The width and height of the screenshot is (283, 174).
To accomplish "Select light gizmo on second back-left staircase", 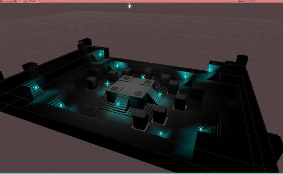I will pyautogui.click(x=117, y=66).
